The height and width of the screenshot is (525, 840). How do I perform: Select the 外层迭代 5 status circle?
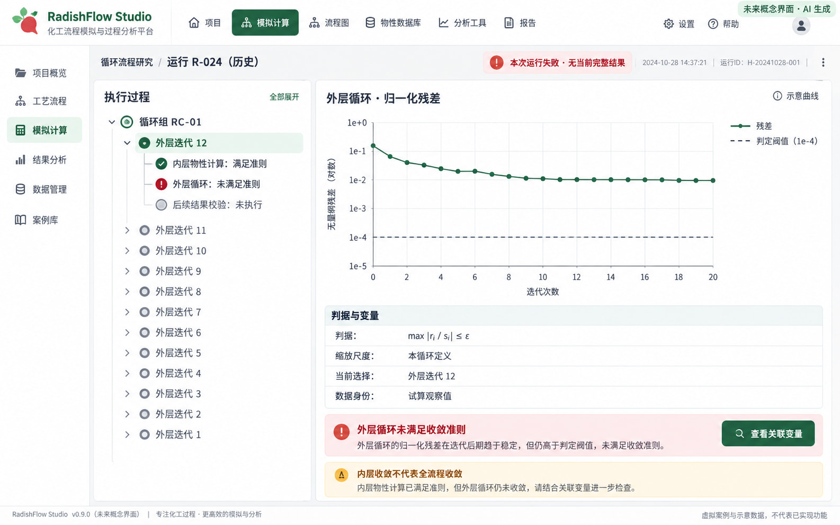click(x=144, y=353)
